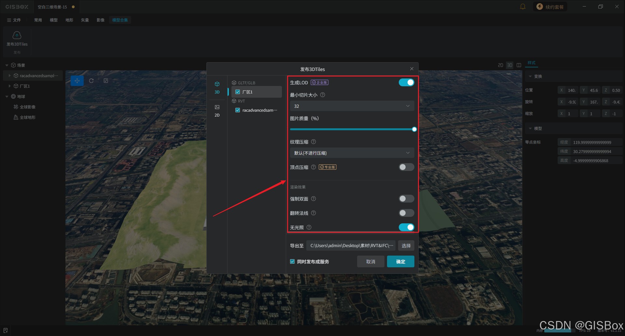Click the move gizmo tool in viewport
Viewport: 625px width, 336px height.
77,81
